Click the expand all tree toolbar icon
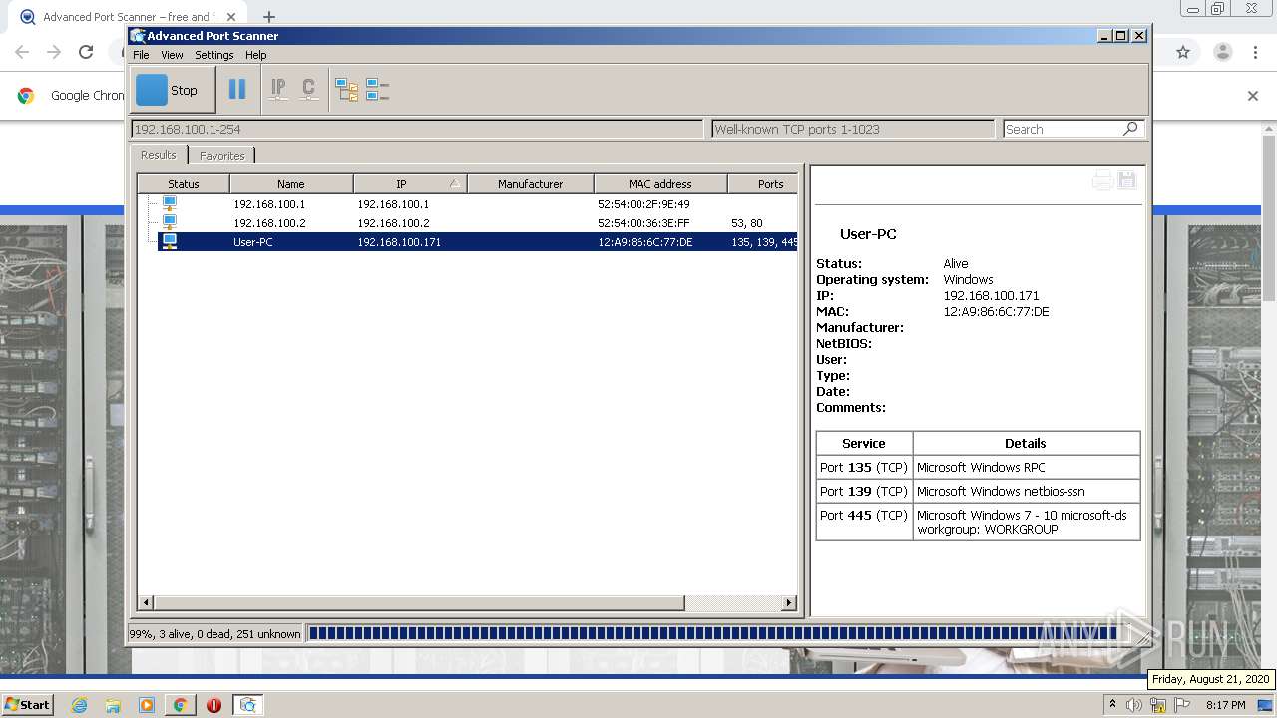 346,90
